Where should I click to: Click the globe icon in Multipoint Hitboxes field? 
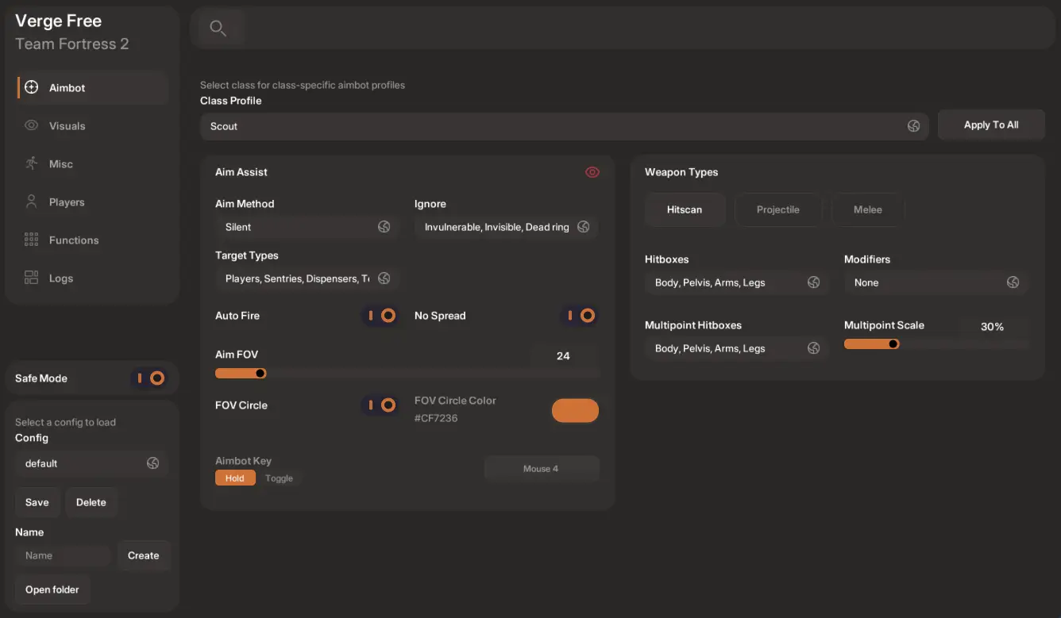(x=814, y=348)
